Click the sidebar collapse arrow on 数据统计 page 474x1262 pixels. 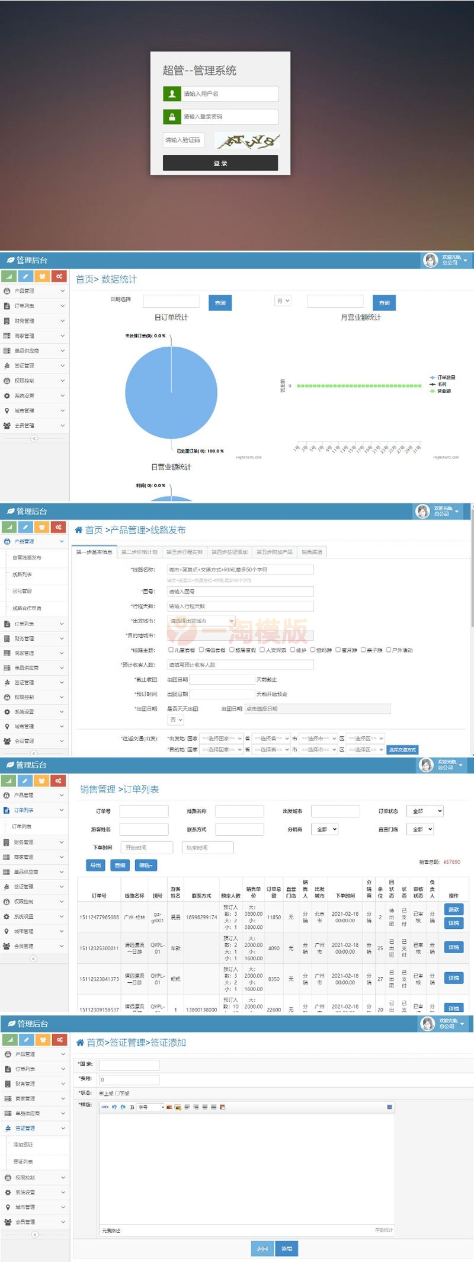point(34,439)
